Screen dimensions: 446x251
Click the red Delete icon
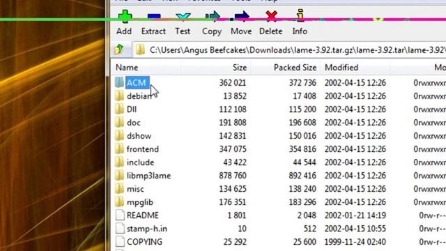click(x=271, y=16)
